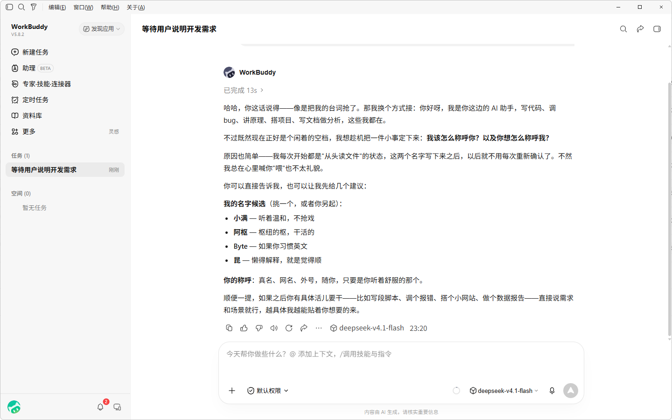Go to 专家·技能·连接器
The height and width of the screenshot is (420, 672).
(65, 84)
